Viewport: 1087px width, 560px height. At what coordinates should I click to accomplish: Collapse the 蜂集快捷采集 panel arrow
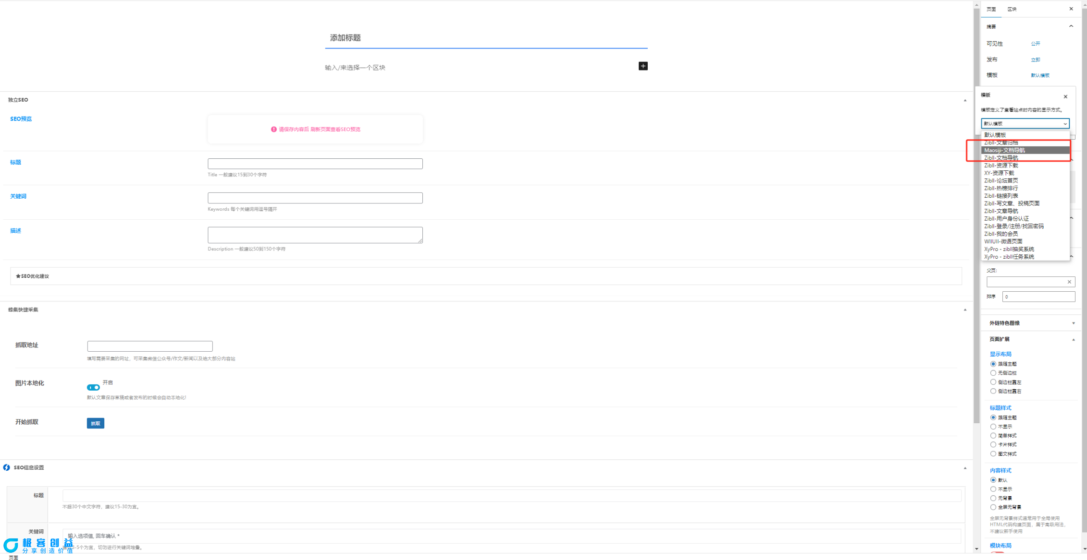(964, 310)
